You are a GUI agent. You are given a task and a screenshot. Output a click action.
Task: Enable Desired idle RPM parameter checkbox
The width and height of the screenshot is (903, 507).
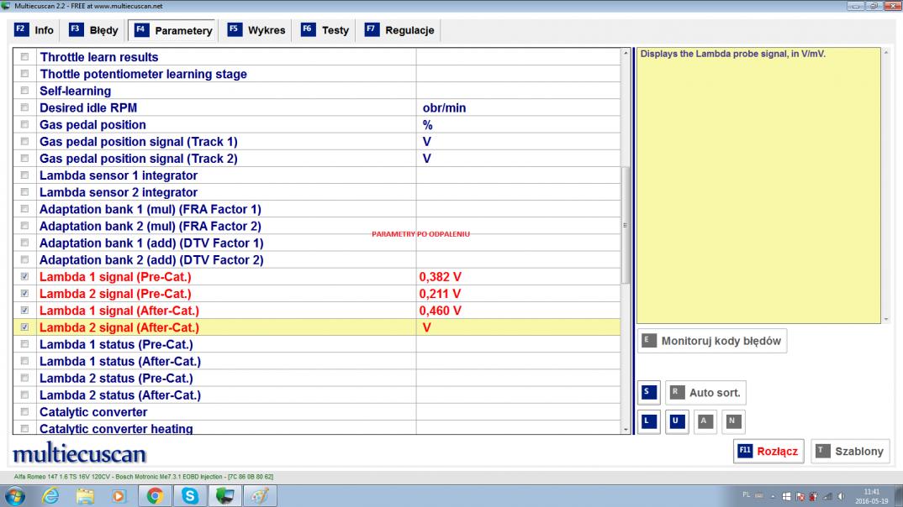pyautogui.click(x=24, y=107)
